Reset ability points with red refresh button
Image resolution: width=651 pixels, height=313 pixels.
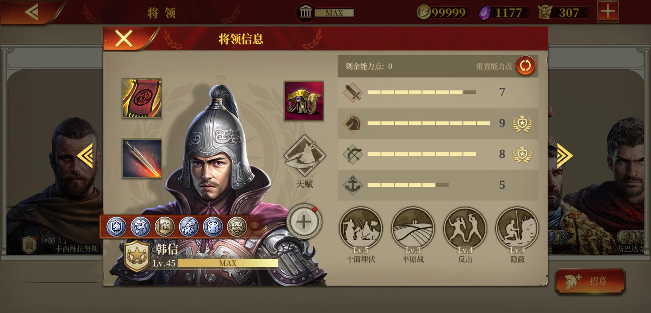(525, 66)
